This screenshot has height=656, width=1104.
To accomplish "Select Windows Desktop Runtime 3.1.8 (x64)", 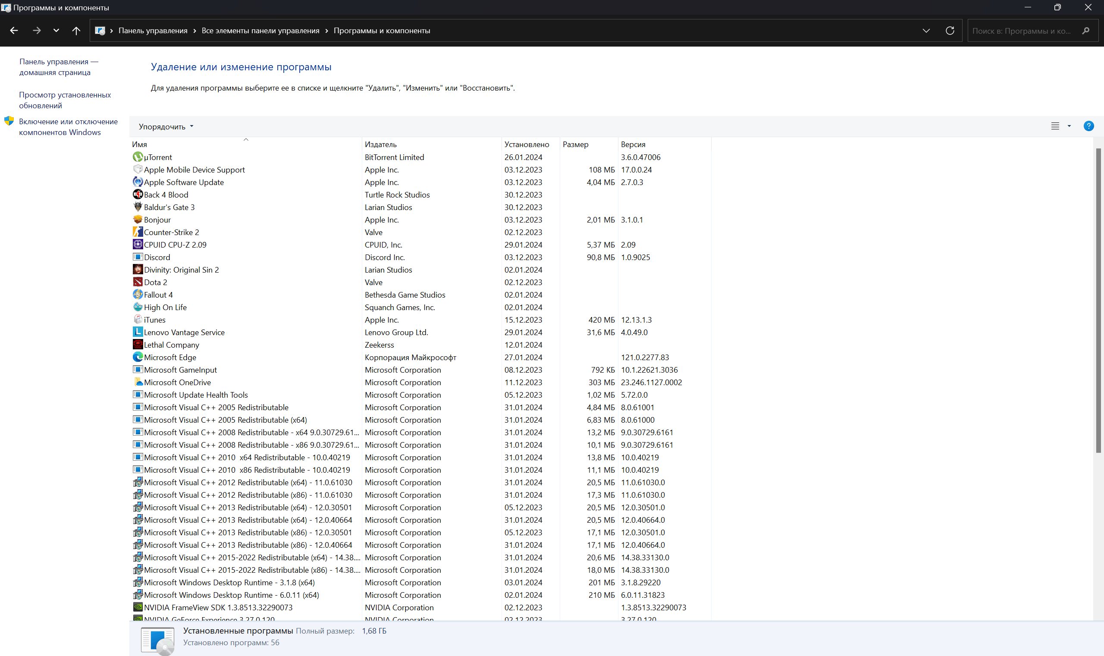I will [x=421, y=583].
